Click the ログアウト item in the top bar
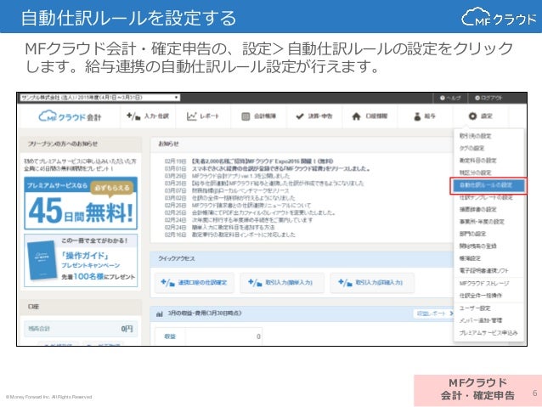 pos(488,98)
